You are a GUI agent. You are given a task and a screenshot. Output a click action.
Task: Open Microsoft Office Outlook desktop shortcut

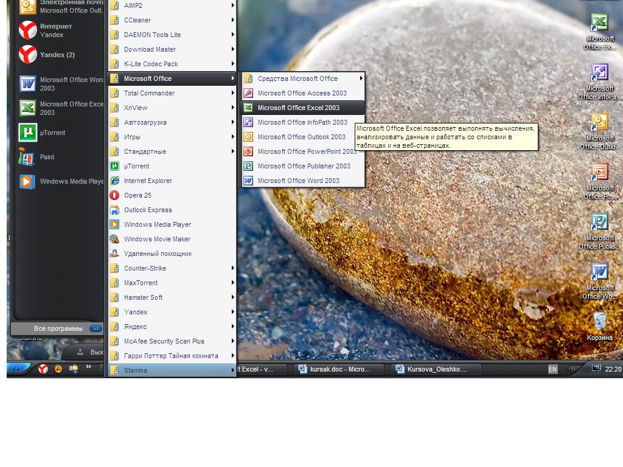point(599,131)
